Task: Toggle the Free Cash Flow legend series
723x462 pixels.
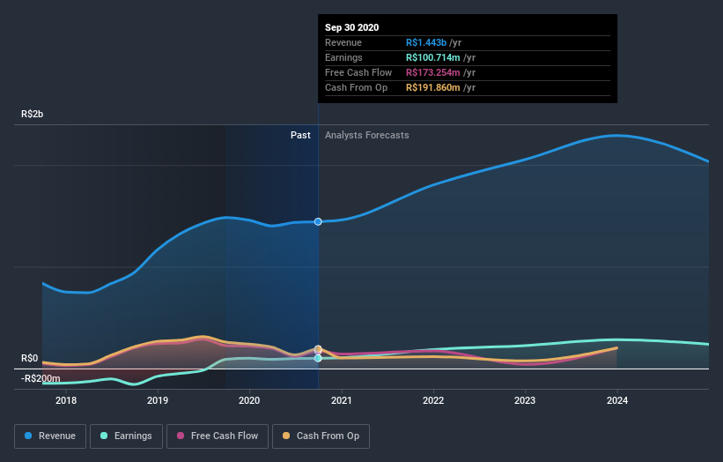Action: 218,436
